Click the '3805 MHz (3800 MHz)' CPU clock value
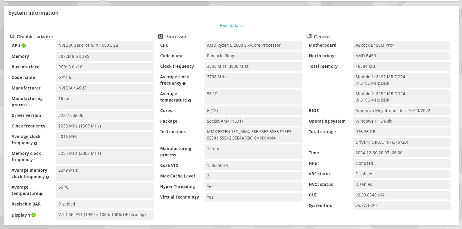The image size is (462, 229). (253, 66)
